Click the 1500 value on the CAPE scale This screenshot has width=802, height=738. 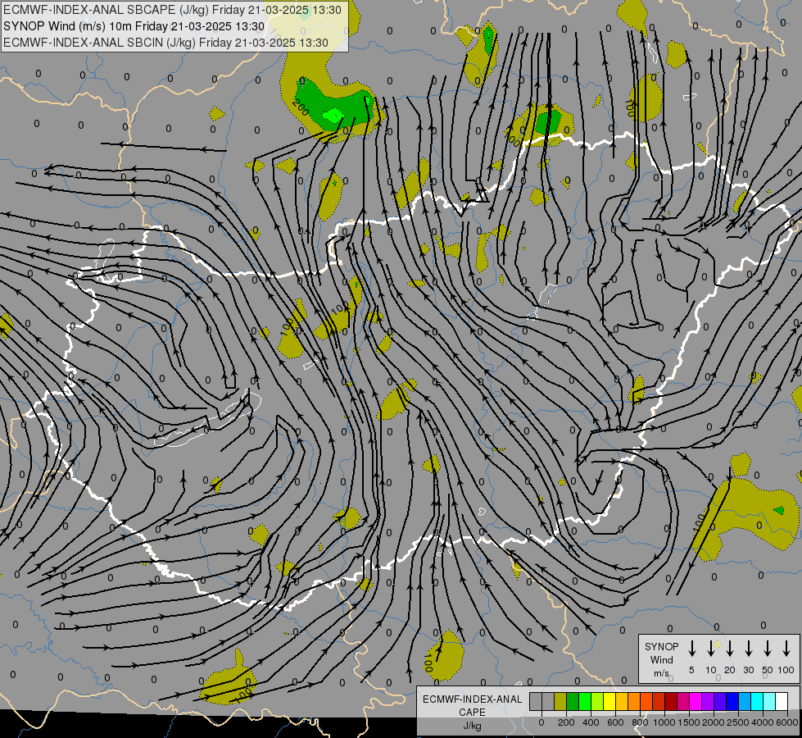pyautogui.click(x=689, y=722)
